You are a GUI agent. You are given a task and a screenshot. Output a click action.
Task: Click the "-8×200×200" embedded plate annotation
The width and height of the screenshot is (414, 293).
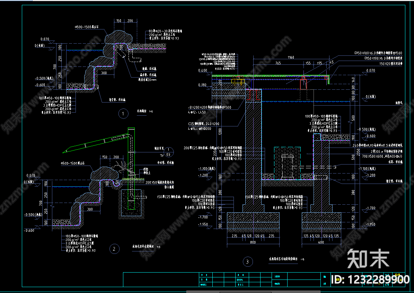pos(210,107)
